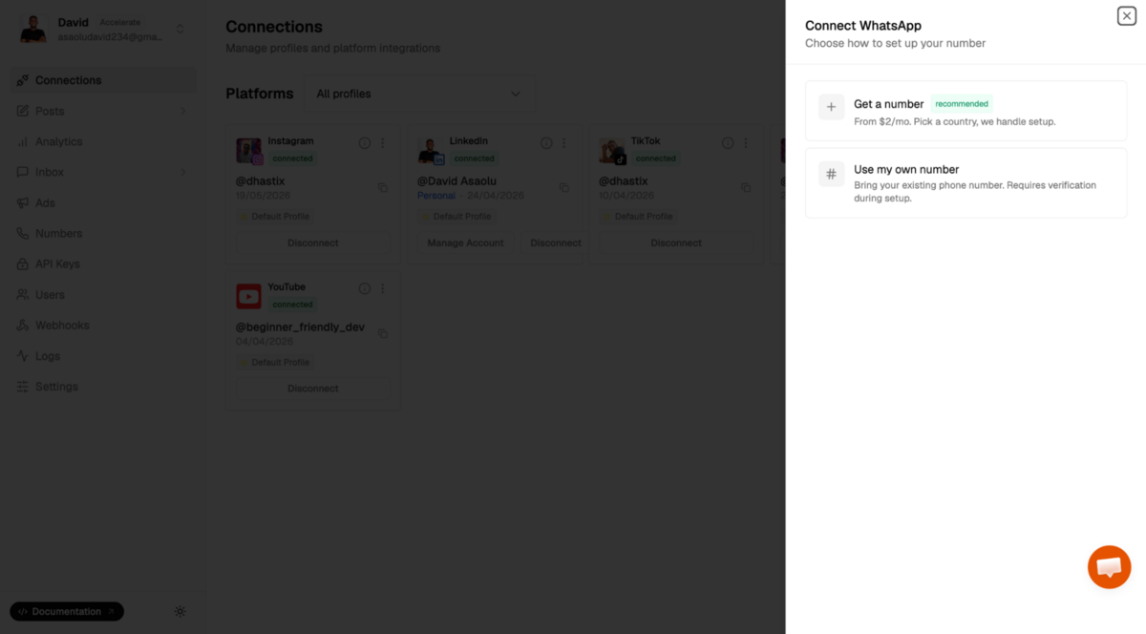Disconnect the Instagram account
Viewport: 1146px width, 634px height.
tap(313, 243)
